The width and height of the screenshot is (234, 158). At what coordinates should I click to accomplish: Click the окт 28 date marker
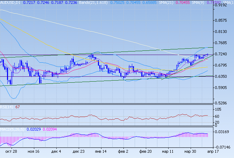pyautogui.click(x=12, y=152)
